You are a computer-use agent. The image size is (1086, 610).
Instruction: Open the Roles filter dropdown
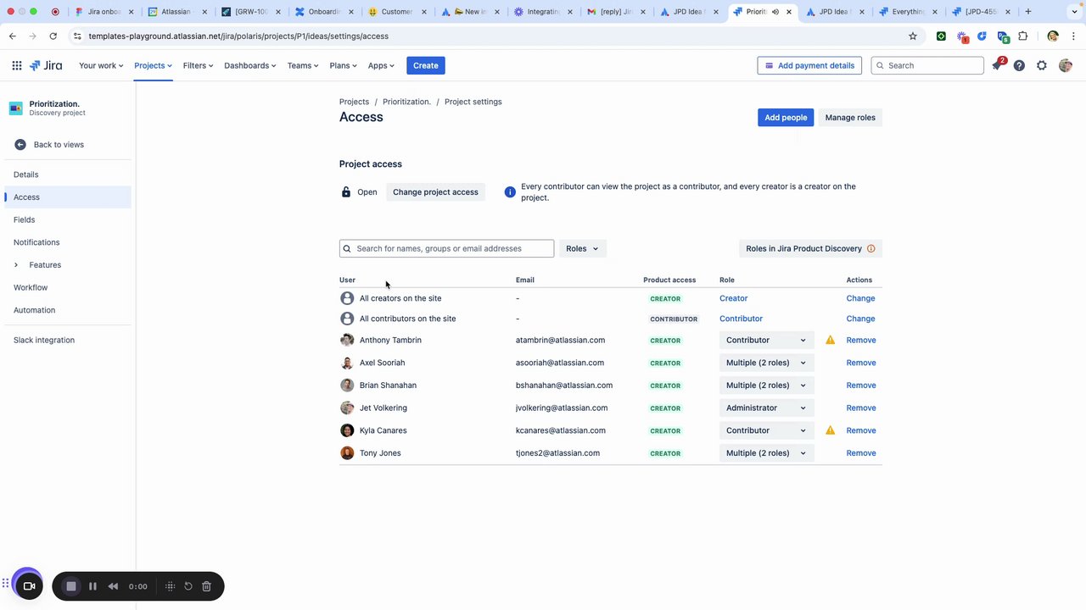click(583, 249)
